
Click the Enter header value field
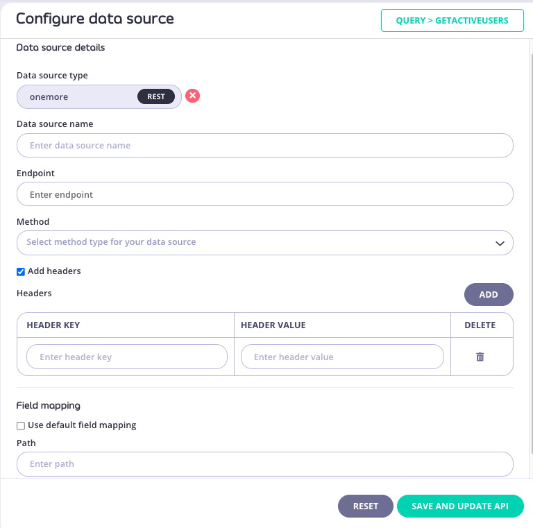coord(342,357)
